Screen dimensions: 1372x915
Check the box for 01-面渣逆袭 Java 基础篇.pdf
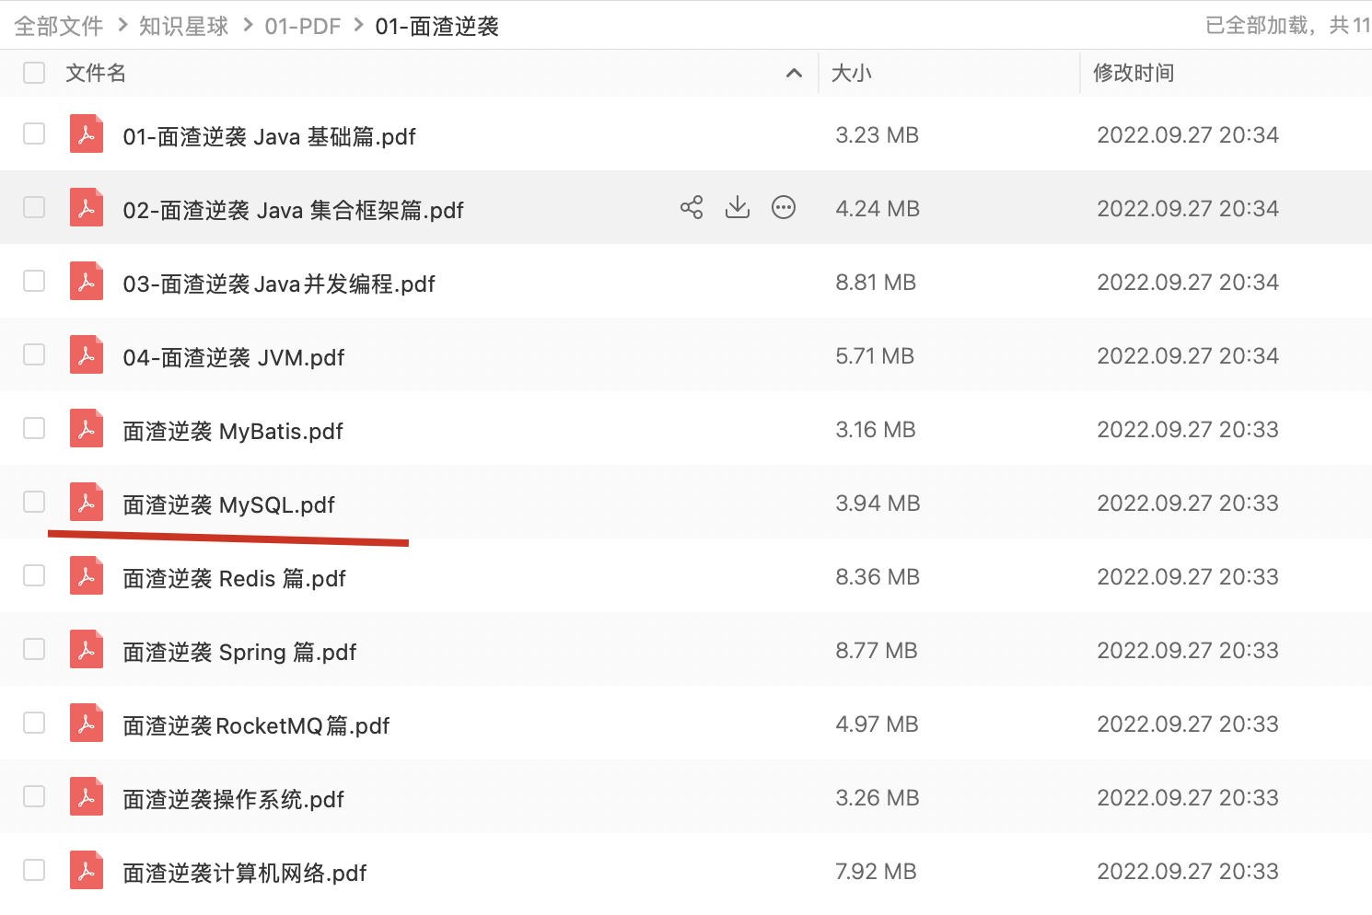(34, 133)
